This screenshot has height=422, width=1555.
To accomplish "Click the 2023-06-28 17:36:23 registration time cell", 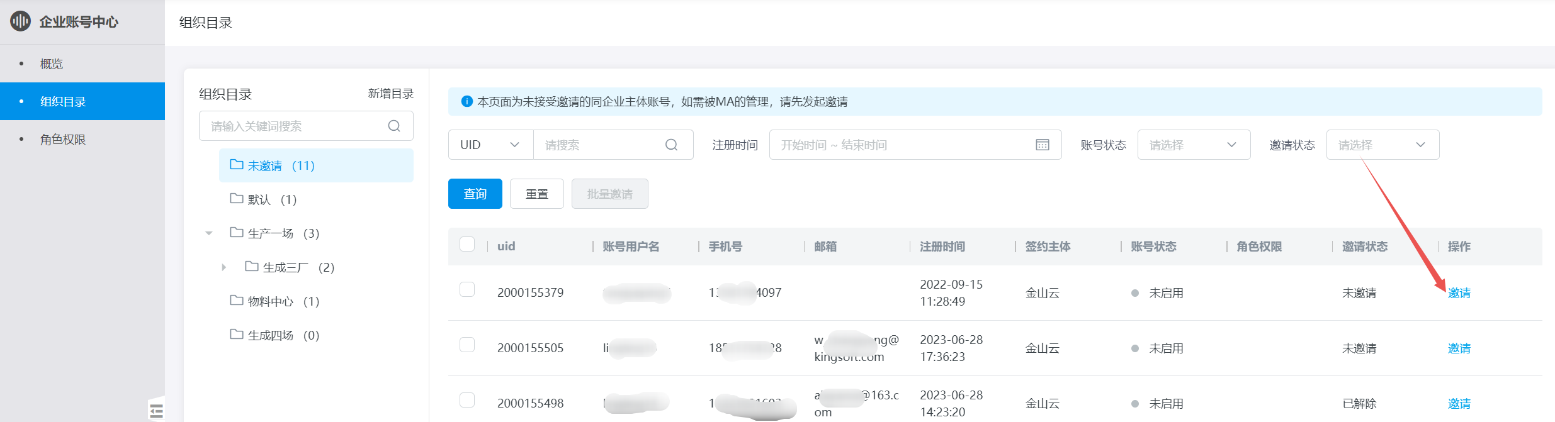I will (951, 348).
